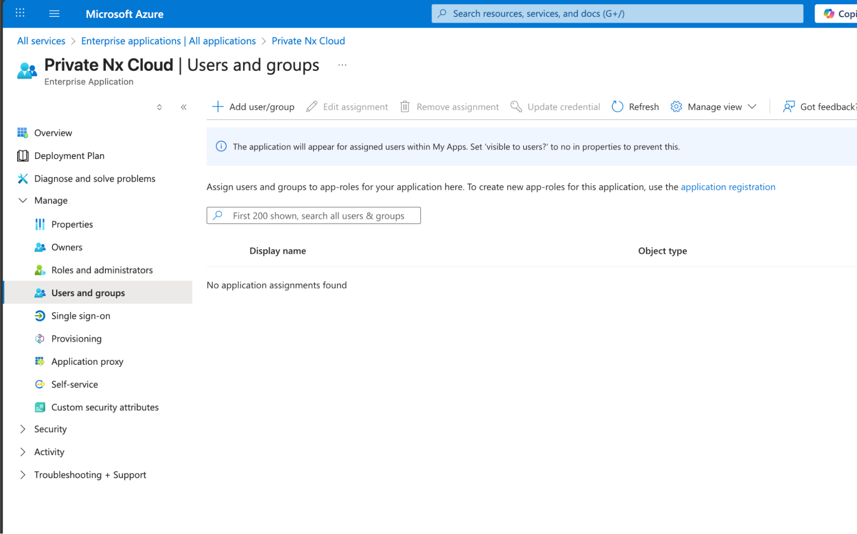Click the Manage view gear icon
This screenshot has height=534, width=857.
pyautogui.click(x=676, y=107)
